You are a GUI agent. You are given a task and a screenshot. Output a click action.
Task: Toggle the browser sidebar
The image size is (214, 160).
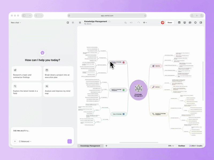click(x=24, y=16)
